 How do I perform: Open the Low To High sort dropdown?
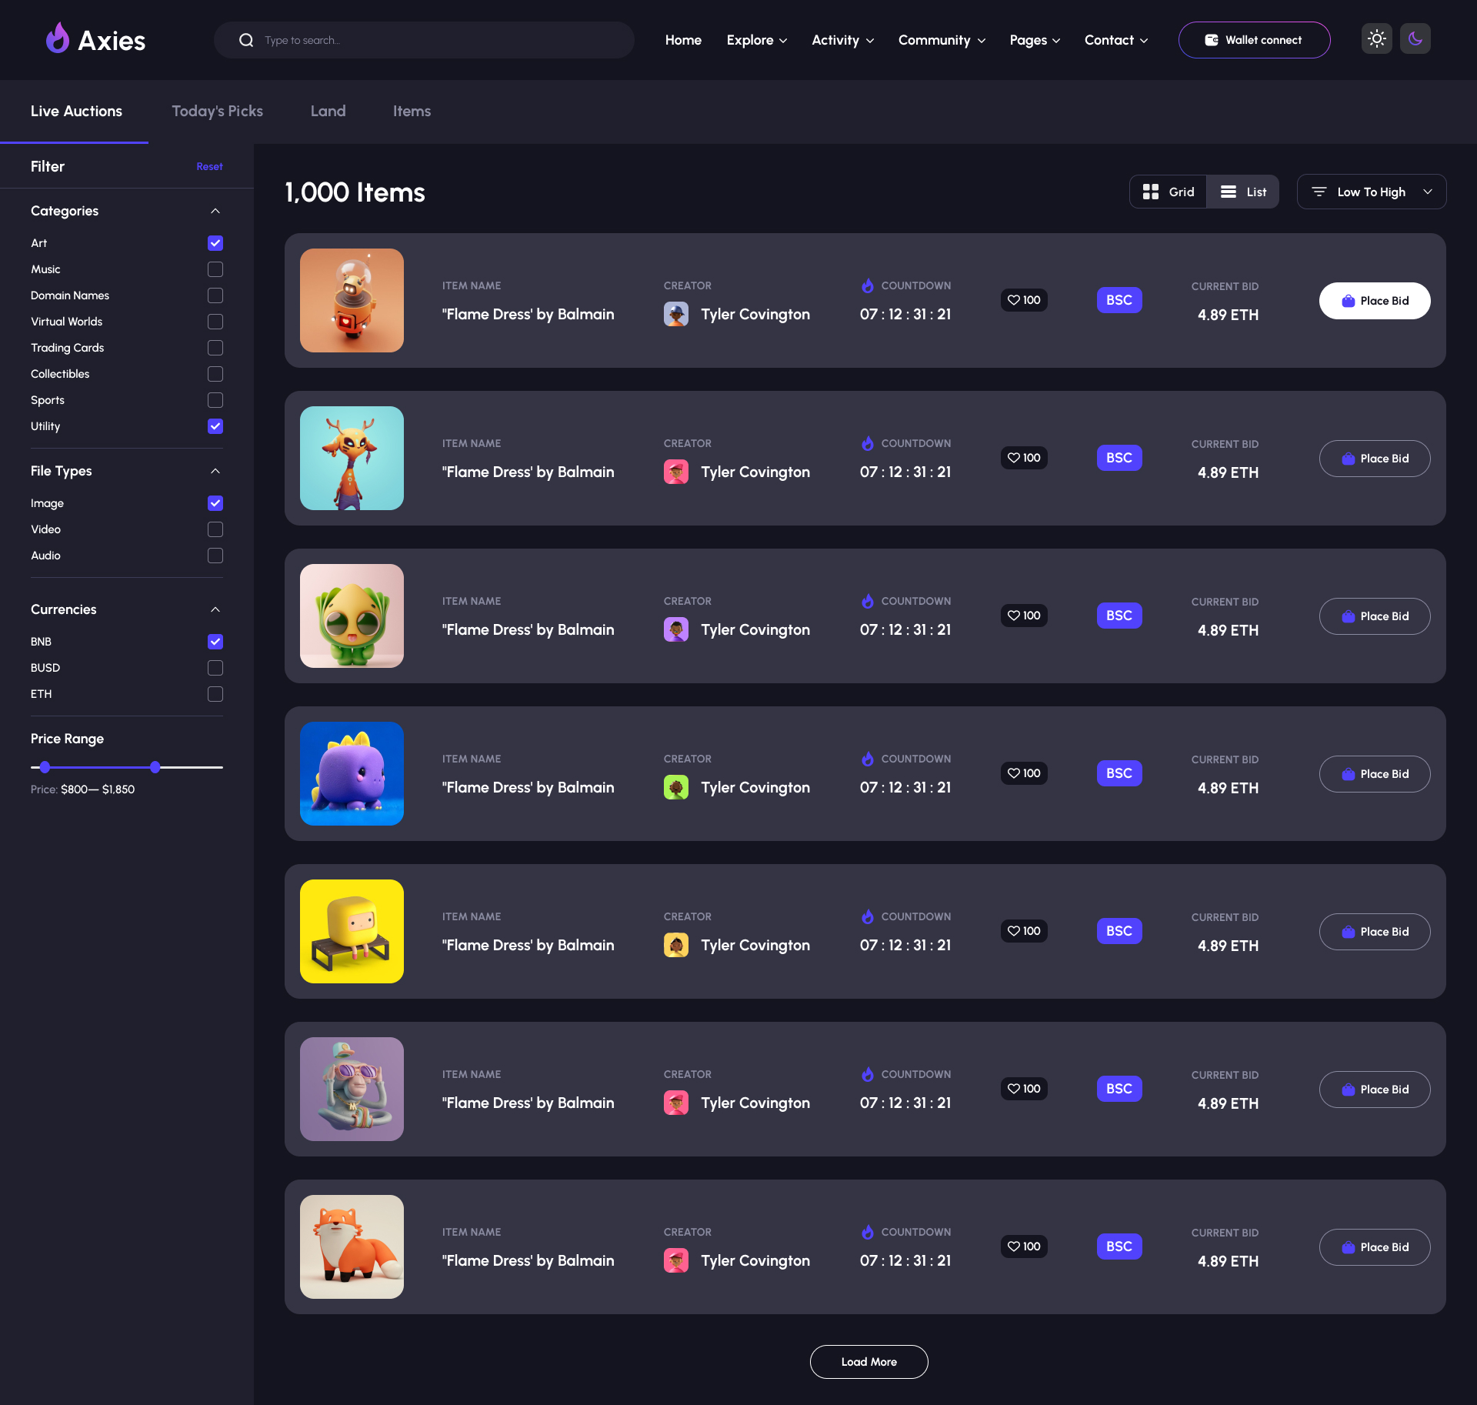[x=1371, y=192]
